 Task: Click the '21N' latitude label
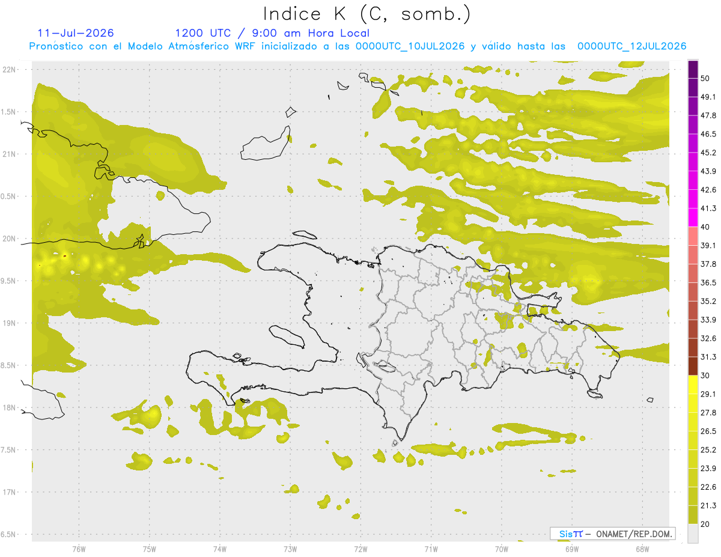coord(10,154)
